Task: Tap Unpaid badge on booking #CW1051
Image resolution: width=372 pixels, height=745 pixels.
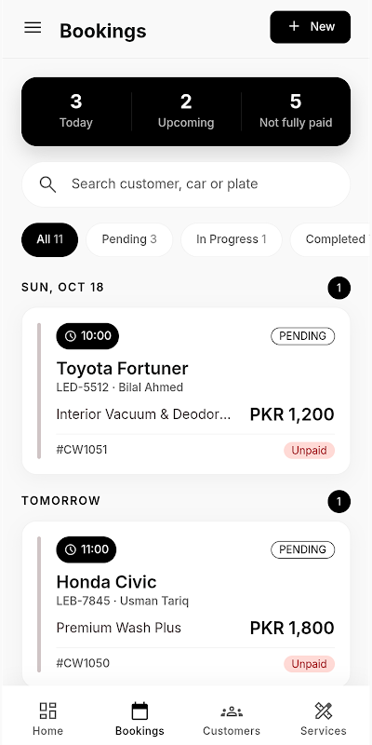Action: pyautogui.click(x=310, y=451)
